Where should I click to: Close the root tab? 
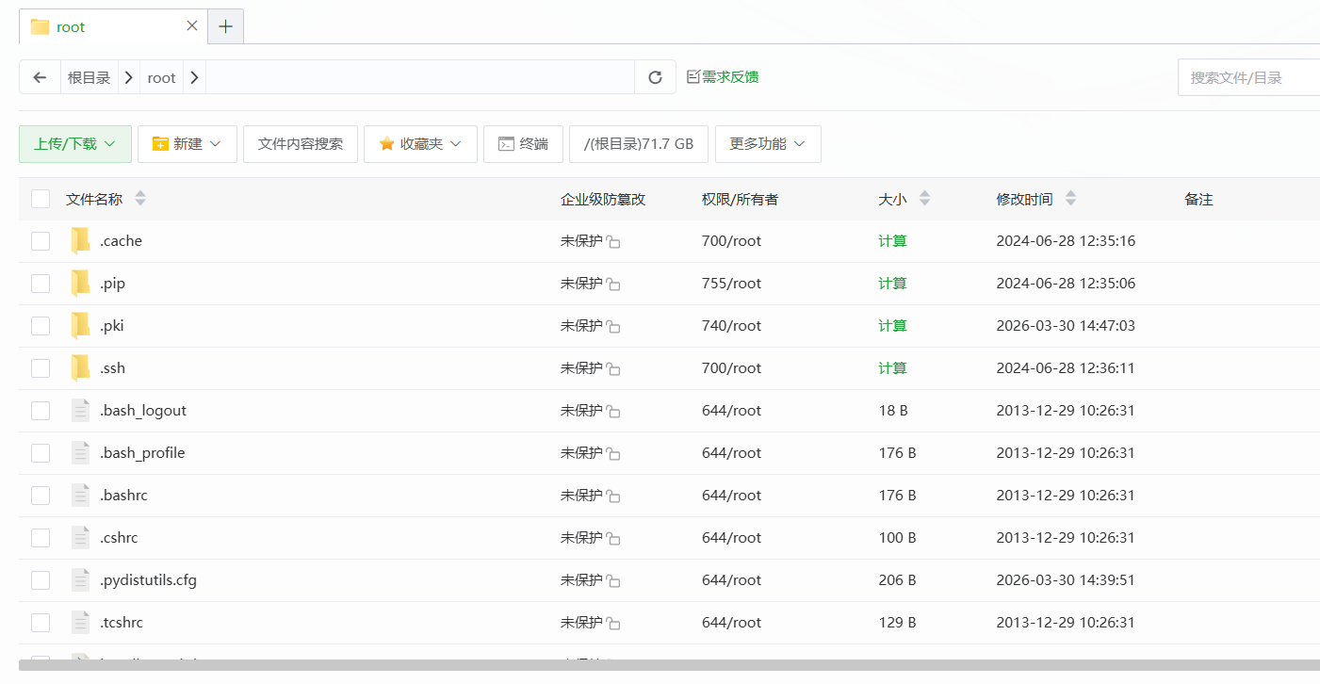(192, 26)
